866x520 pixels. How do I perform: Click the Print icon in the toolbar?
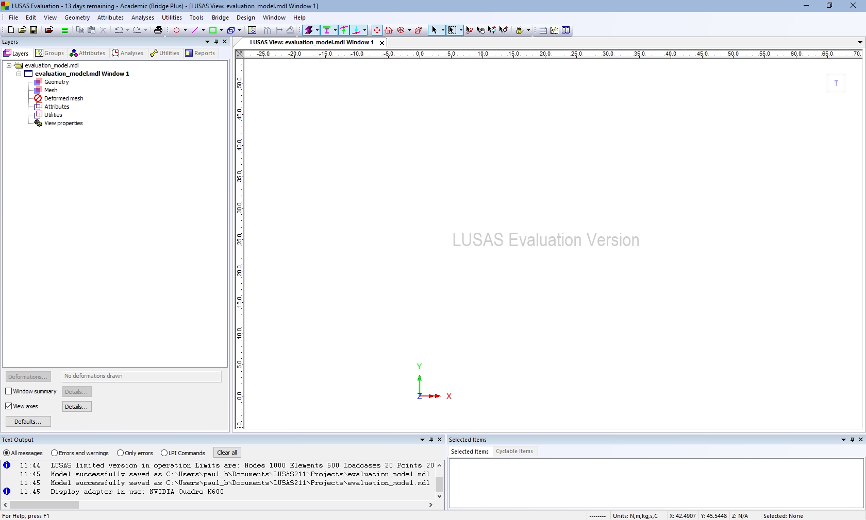[x=158, y=30]
